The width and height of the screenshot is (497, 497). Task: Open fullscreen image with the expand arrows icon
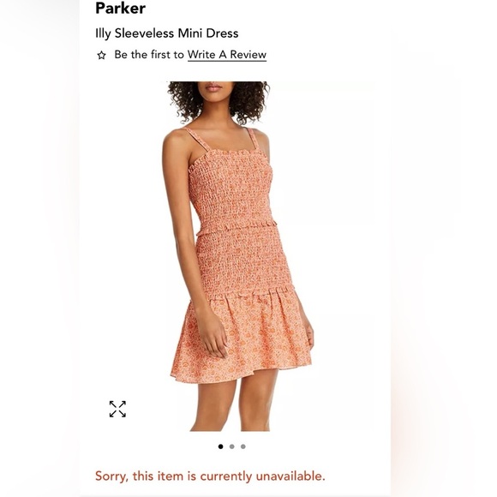[x=117, y=409]
